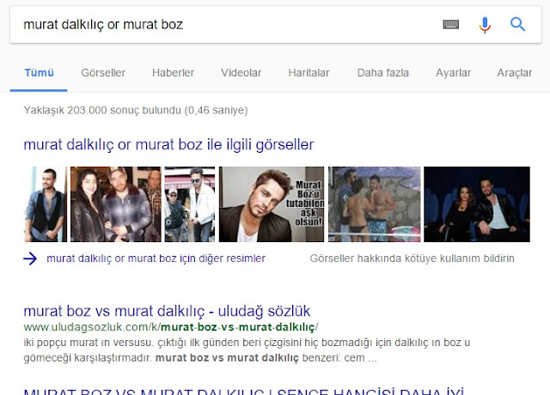Click the snippet text 'iki popçu murat ın versusu'
Image resolution: width=550 pixels, height=395 pixels.
point(89,343)
